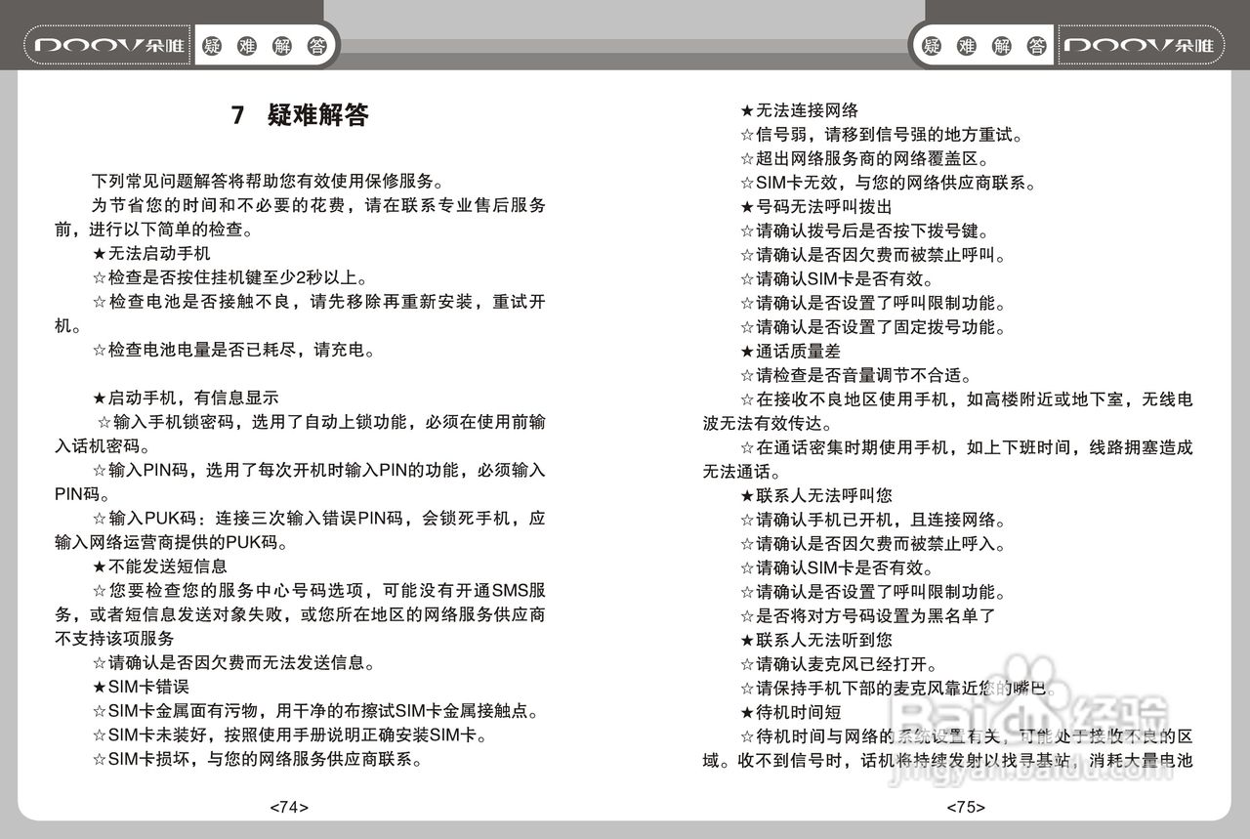Click the line starting "为节省您的时间和不必要的花费"
This screenshot has height=839, width=1250.
(x=318, y=206)
